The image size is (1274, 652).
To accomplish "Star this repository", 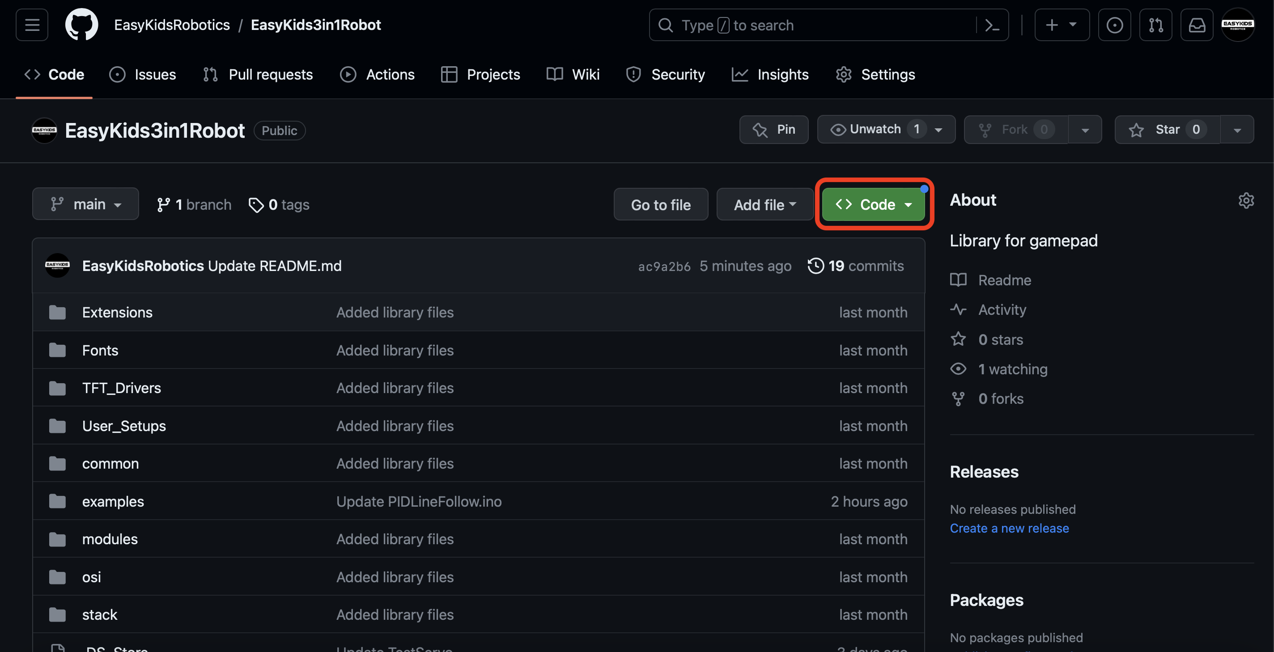I will pyautogui.click(x=1167, y=130).
